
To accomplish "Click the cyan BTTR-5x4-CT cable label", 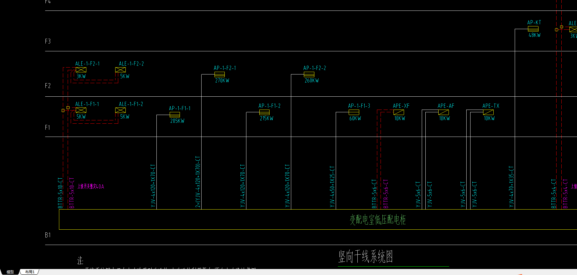I will coord(554,194).
